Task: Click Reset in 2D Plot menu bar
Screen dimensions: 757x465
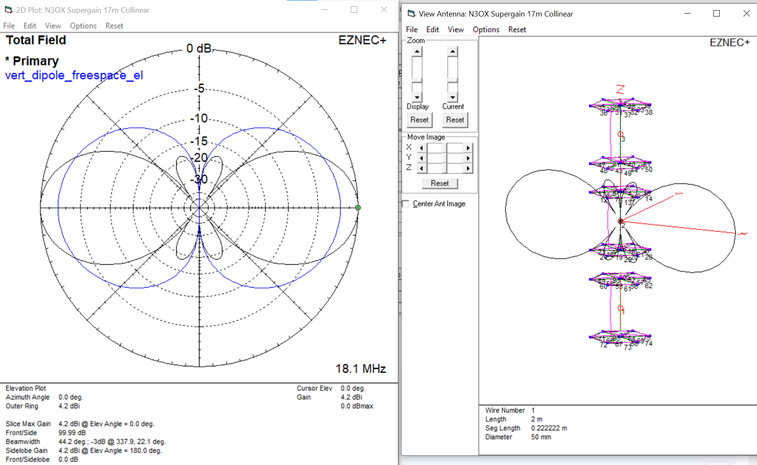Action: (114, 26)
